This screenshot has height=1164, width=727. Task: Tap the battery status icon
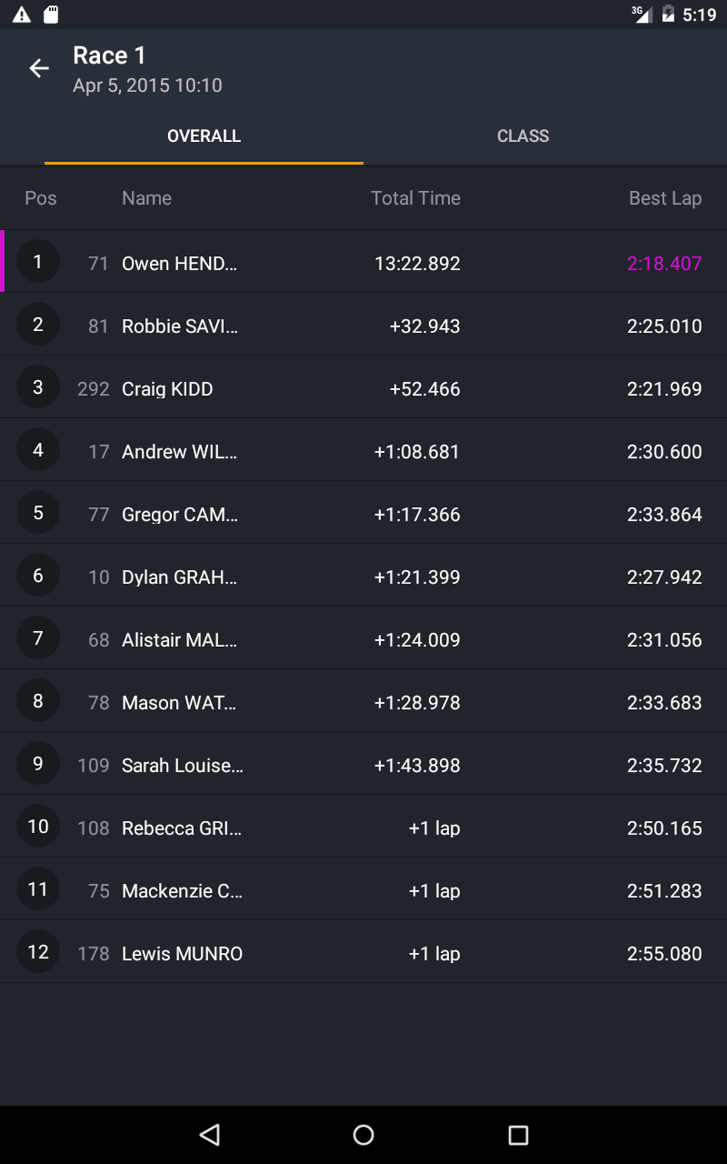(668, 14)
